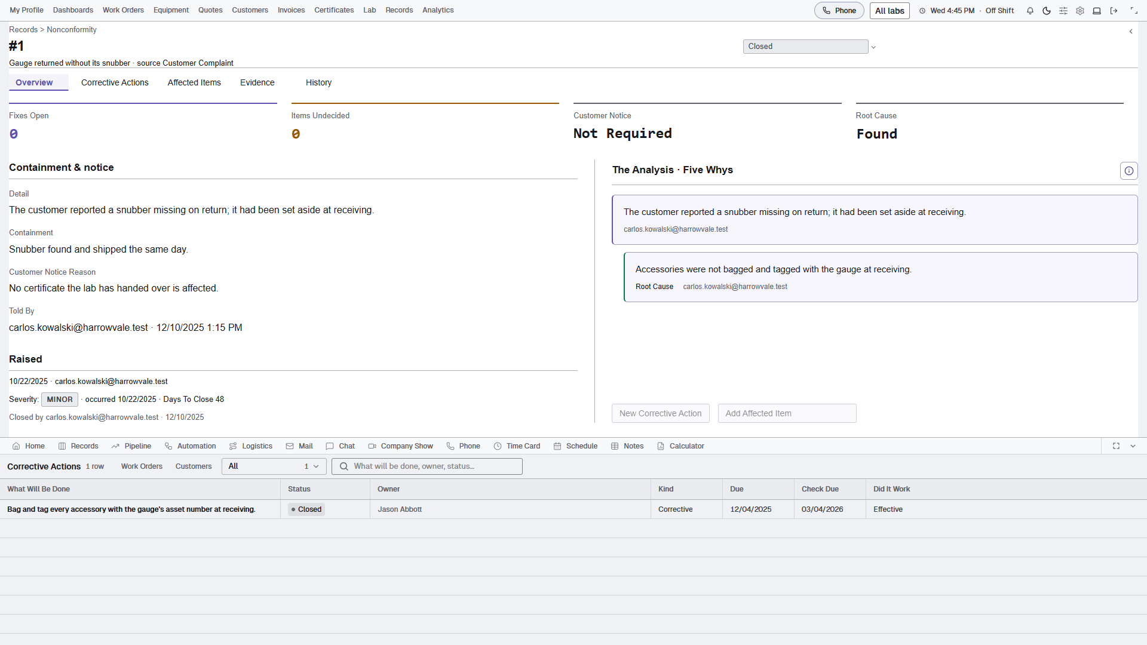The height and width of the screenshot is (645, 1147).
Task: Open the Work Orders menu
Action: [x=123, y=10]
